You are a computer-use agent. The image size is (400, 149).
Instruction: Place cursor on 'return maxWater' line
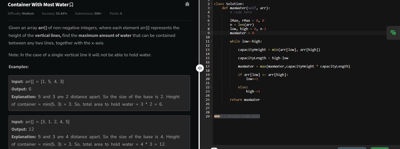click(x=245, y=100)
